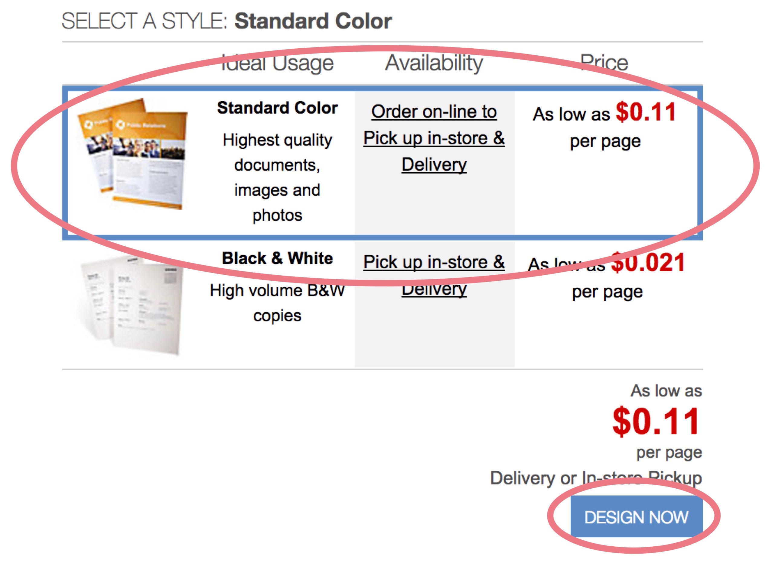782x566 pixels.
Task: Click the $0.021 price in Black & White row
Action: (x=647, y=263)
